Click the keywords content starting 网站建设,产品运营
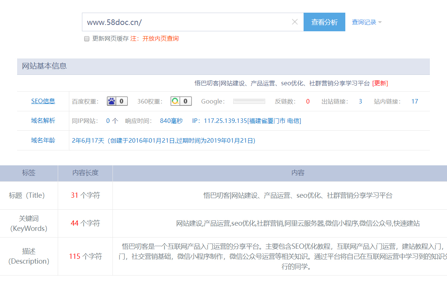The height and width of the screenshot is (283, 447). [298, 223]
